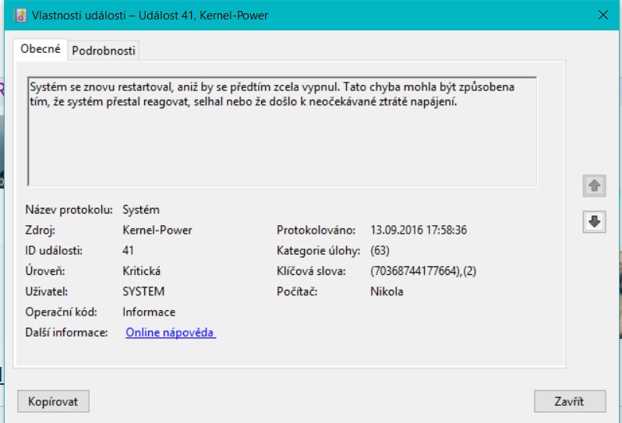Image resolution: width=622 pixels, height=423 pixels.
Task: Click the Protokolováno label
Action: click(x=316, y=230)
